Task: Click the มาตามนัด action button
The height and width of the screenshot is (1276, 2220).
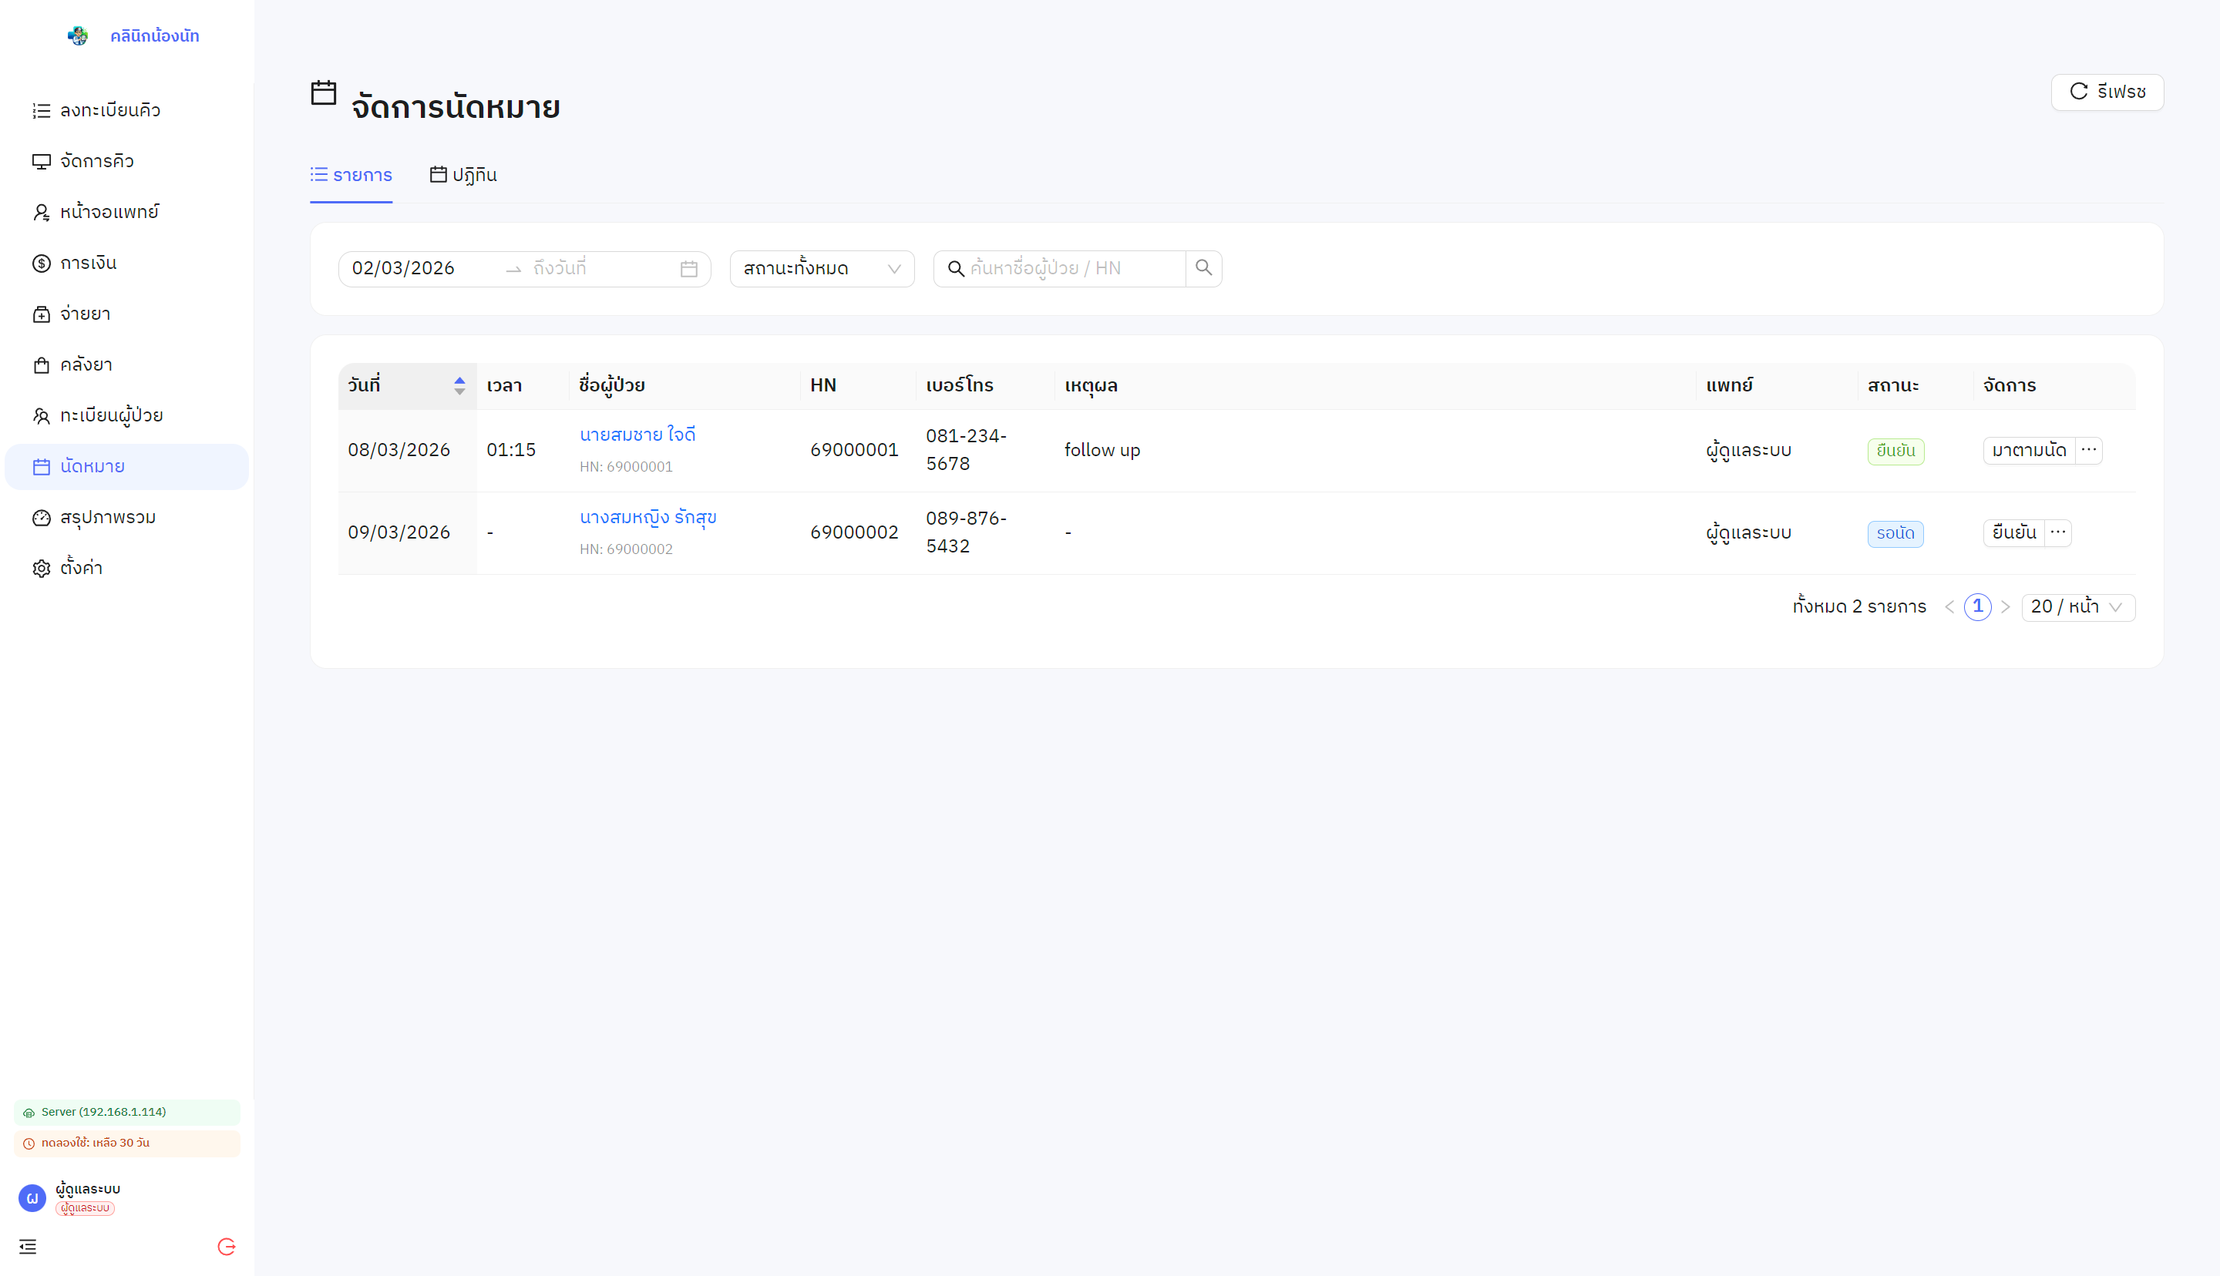Action: tap(2029, 451)
